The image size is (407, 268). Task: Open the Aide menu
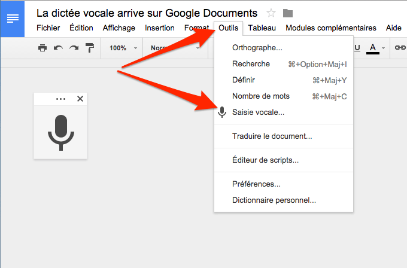(x=393, y=28)
